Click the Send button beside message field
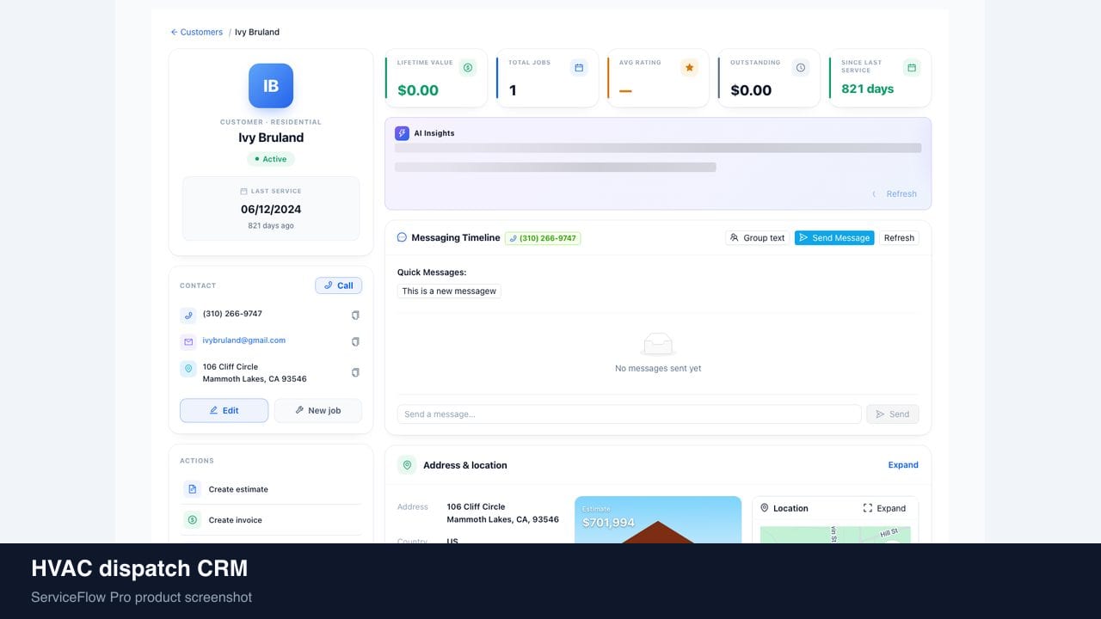The height and width of the screenshot is (619, 1101). (x=893, y=414)
